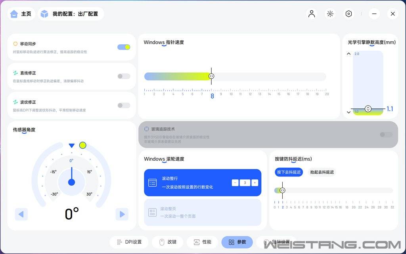The width and height of the screenshot is (406, 254).
Task: Open the DPI设置 panel icon
Action: [x=129, y=242]
